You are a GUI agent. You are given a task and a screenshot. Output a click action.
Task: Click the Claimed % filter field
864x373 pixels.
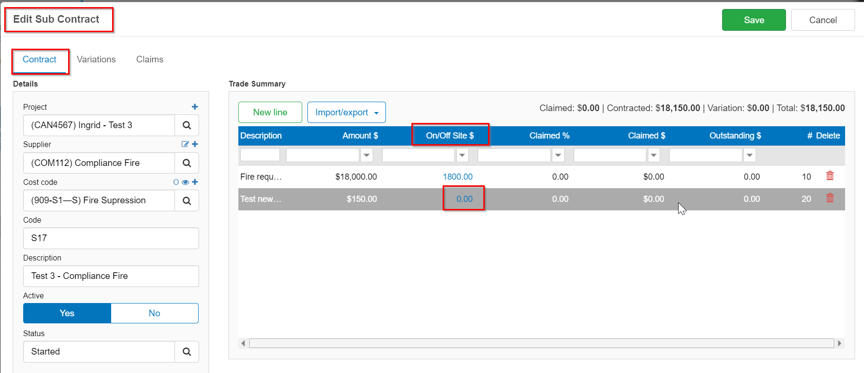514,155
